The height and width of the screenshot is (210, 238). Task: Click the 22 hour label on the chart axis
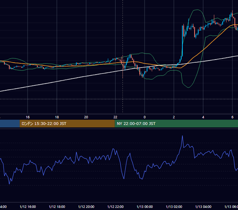[115, 117]
